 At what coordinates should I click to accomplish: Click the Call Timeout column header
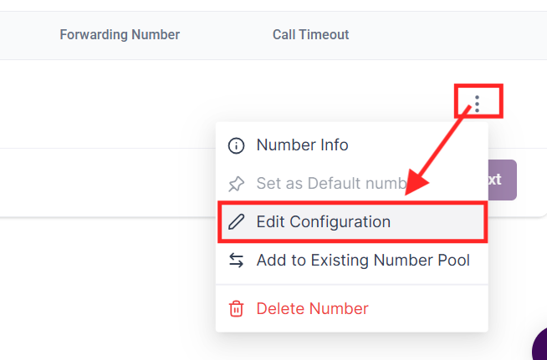click(310, 35)
